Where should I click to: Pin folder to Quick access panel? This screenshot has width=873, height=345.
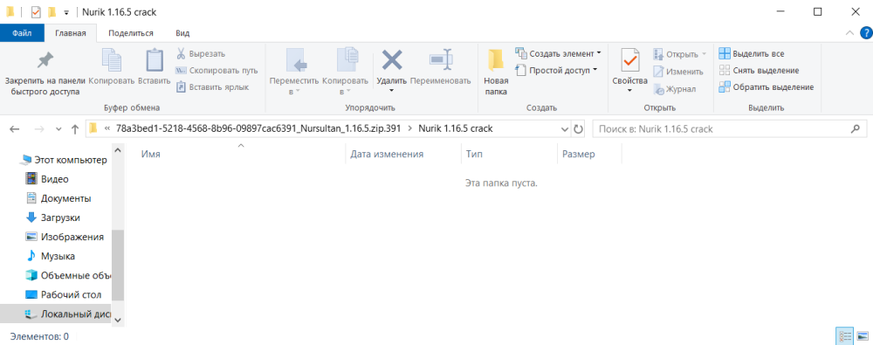[x=45, y=72]
